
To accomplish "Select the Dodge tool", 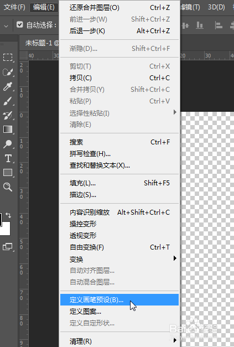I will click(x=8, y=144).
